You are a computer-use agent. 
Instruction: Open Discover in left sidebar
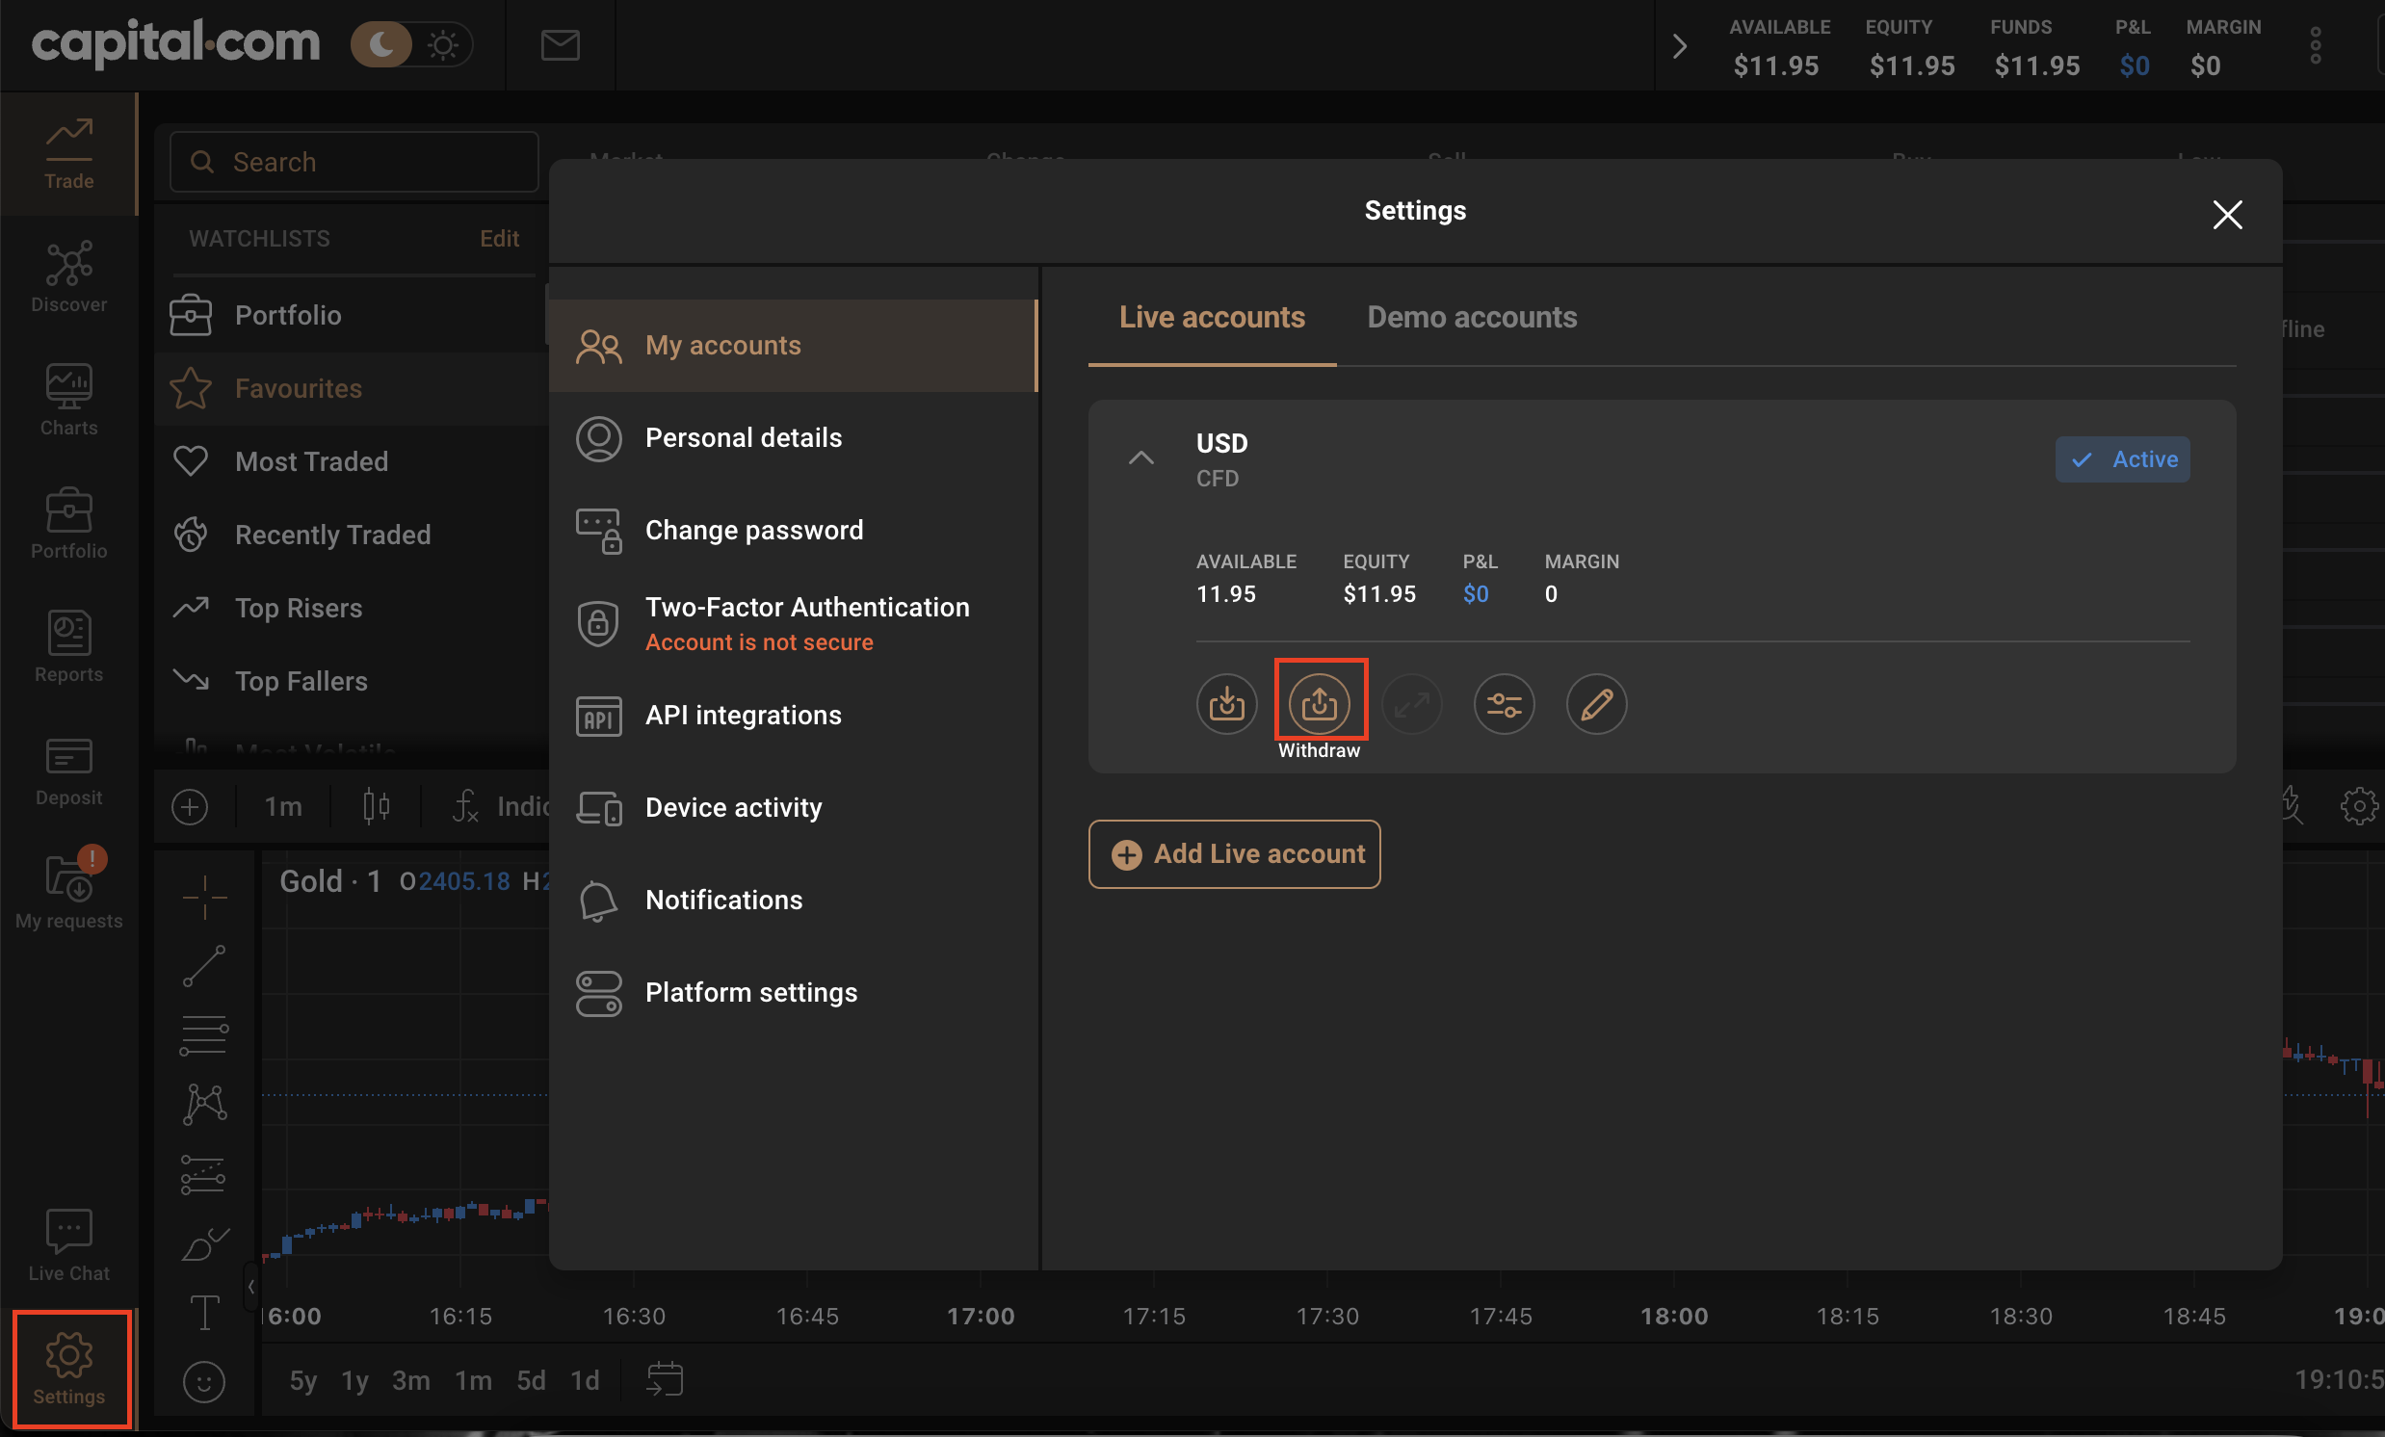68,275
